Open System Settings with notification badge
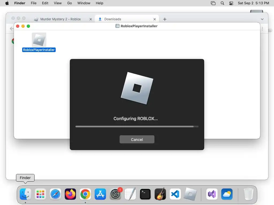 tap(115, 194)
